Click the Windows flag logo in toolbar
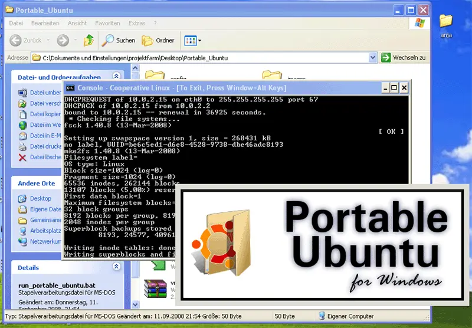 pos(419,23)
